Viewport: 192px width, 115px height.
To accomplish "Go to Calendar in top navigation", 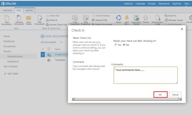I will point(140,4).
